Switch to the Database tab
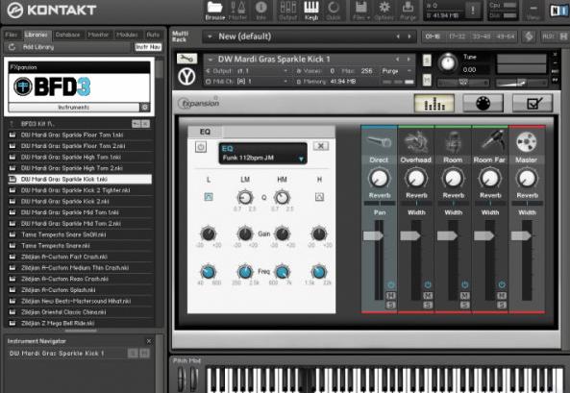 click(67, 35)
